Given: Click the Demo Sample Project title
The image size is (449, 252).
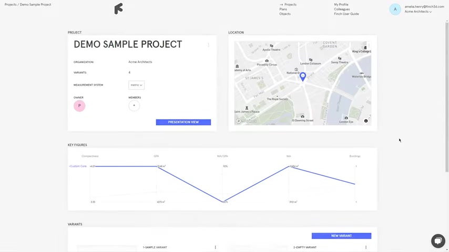Looking at the screenshot, I should [128, 44].
